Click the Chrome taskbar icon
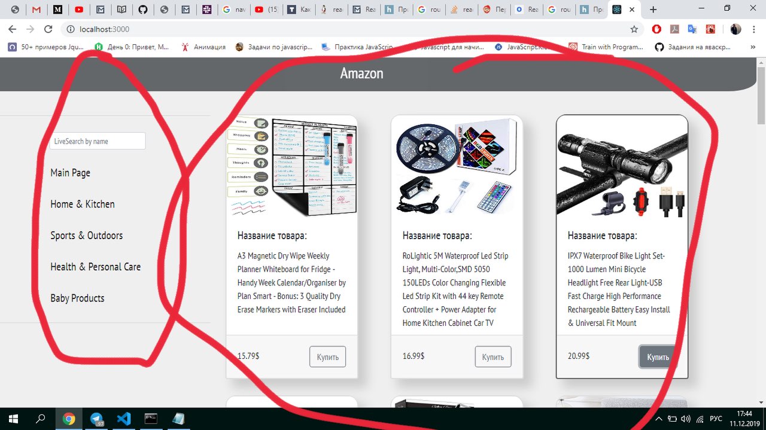 point(69,419)
